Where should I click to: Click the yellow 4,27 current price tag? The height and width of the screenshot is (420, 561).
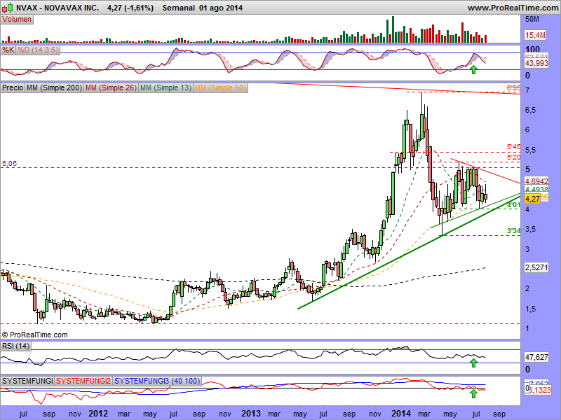[x=533, y=199]
